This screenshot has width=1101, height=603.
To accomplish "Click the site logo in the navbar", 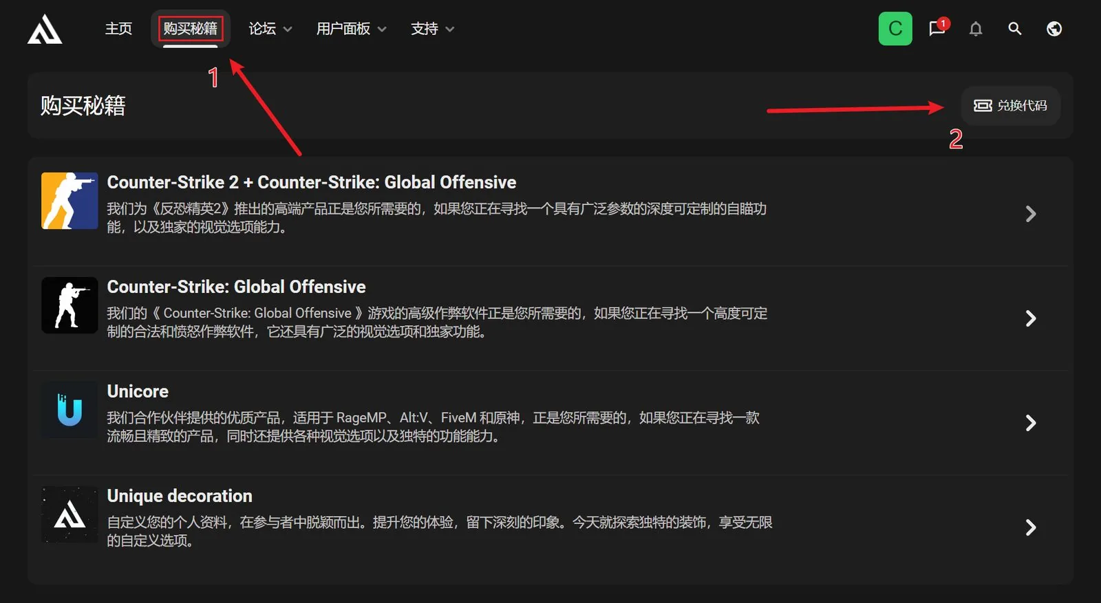I will [45, 29].
